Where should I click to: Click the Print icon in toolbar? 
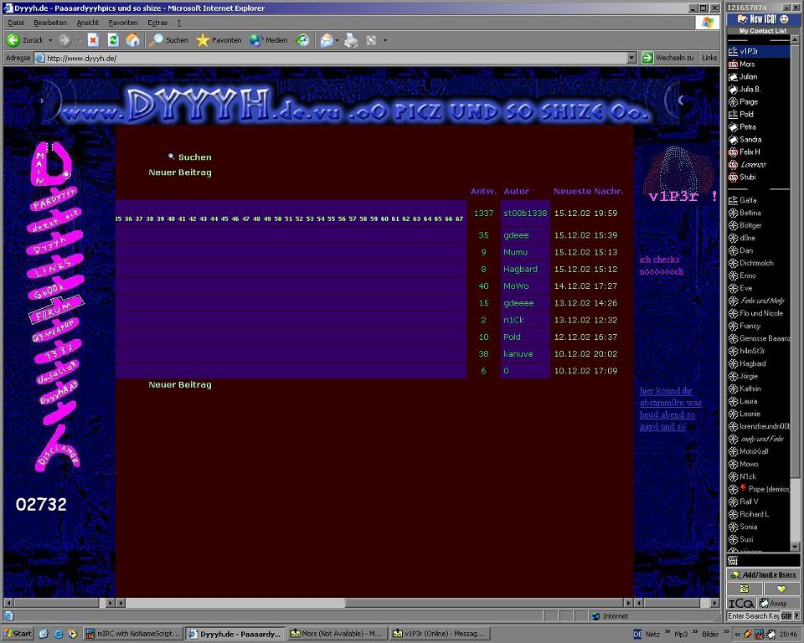click(352, 40)
